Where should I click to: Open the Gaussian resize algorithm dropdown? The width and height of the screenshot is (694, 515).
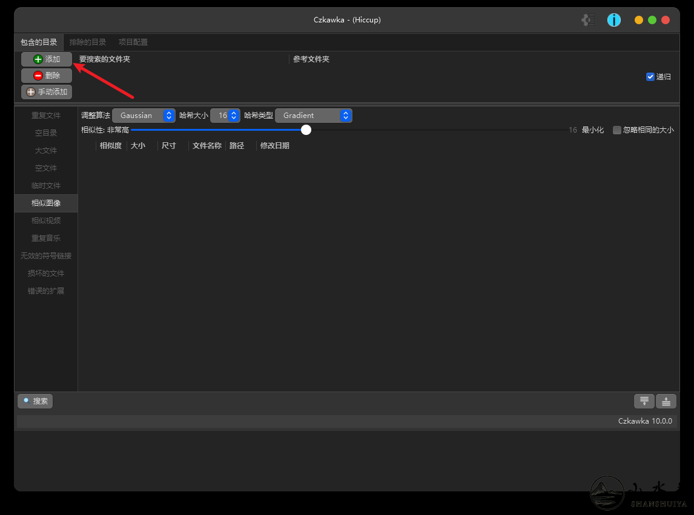(144, 116)
